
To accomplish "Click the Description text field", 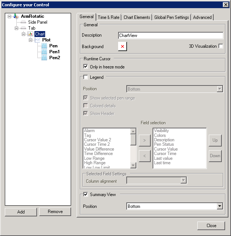I will coord(170,36).
